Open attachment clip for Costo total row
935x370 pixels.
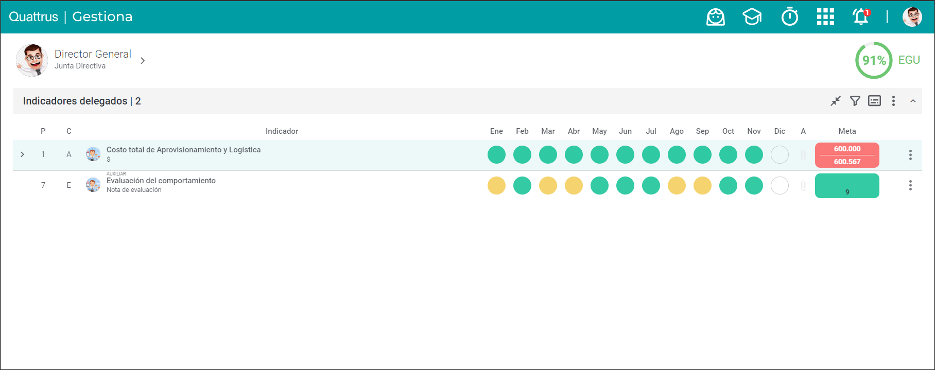[x=803, y=155]
